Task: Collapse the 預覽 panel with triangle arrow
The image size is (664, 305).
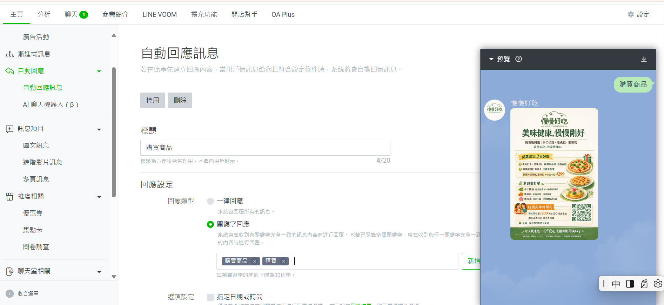Action: 491,59
